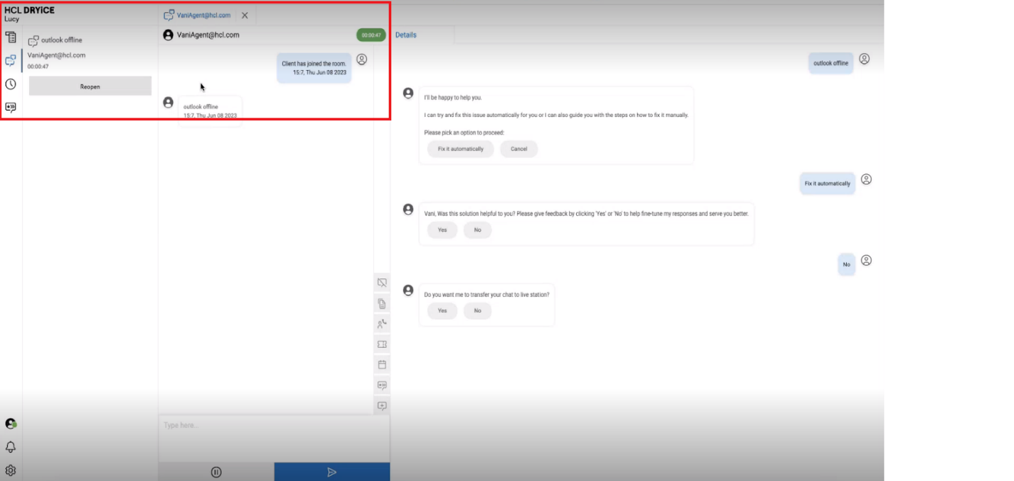Click the Reopen button
1014x481 pixels.
pyautogui.click(x=90, y=86)
